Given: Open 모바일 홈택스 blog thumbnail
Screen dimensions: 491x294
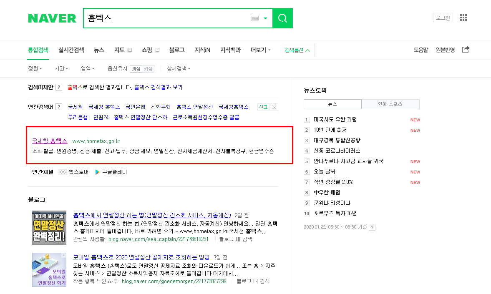Looking at the screenshot, I should pos(49,270).
